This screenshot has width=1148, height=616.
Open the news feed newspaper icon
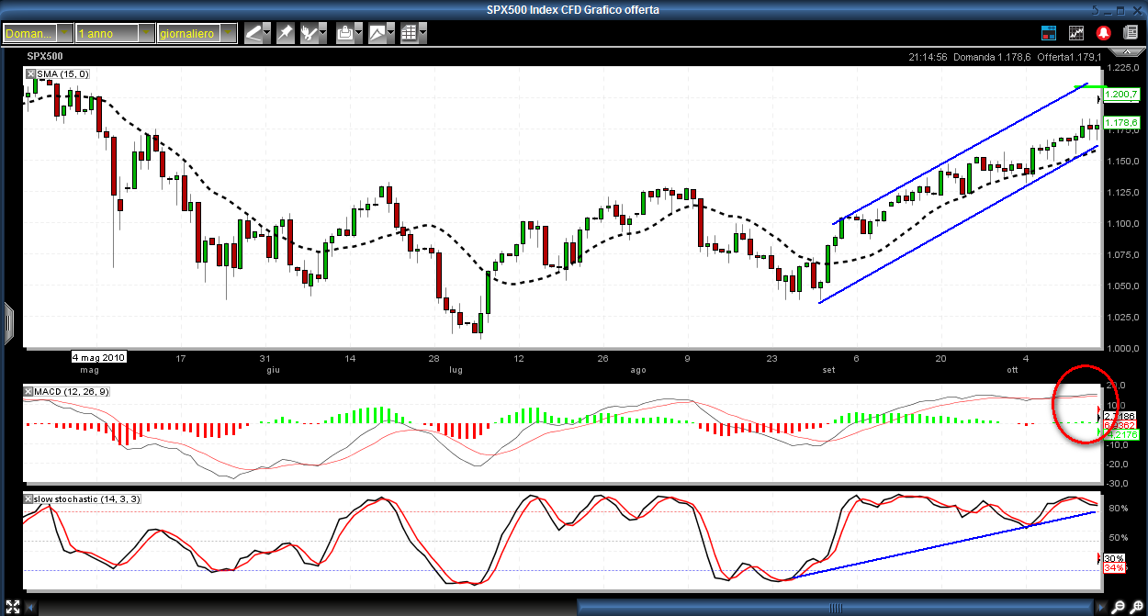tap(1130, 33)
